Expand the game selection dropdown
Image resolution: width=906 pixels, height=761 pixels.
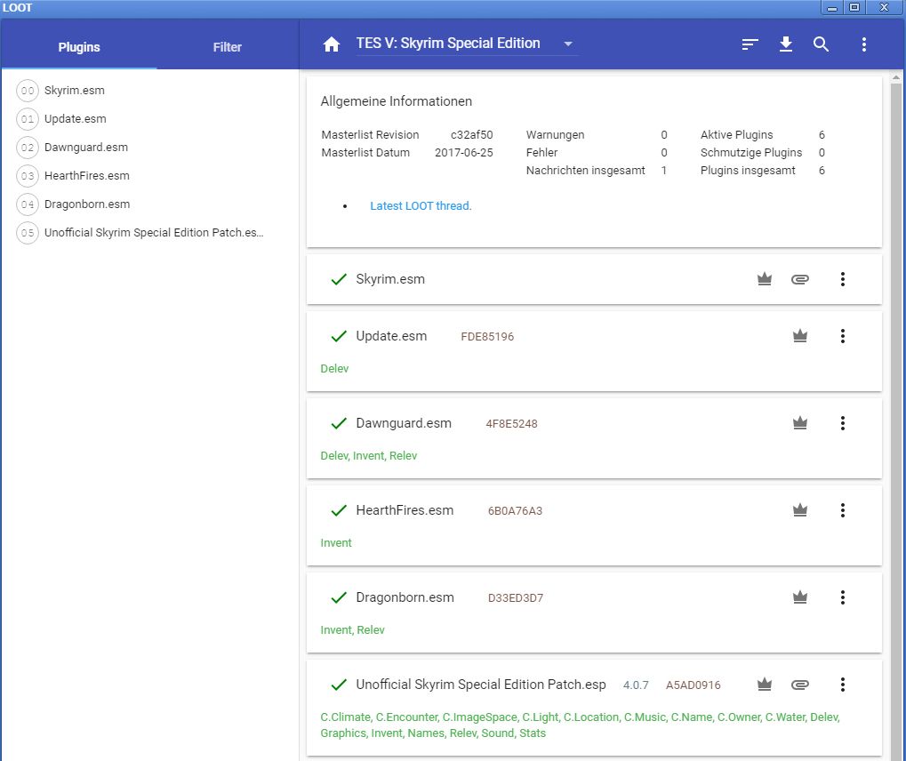click(569, 44)
